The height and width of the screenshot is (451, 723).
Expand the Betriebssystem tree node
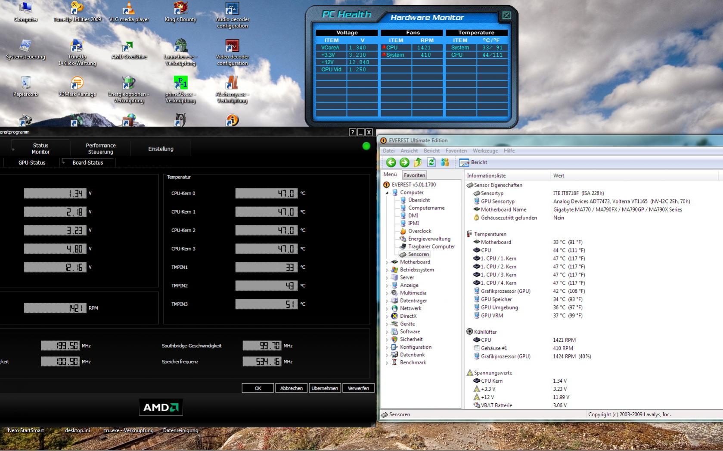coord(387,270)
